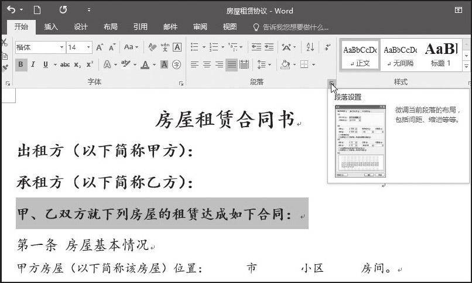Toggle Underline formatting
This screenshot has height=283, width=472.
click(46, 64)
